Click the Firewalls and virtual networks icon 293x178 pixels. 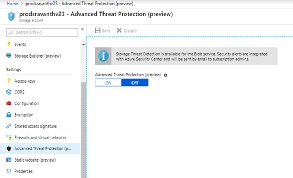point(9,137)
